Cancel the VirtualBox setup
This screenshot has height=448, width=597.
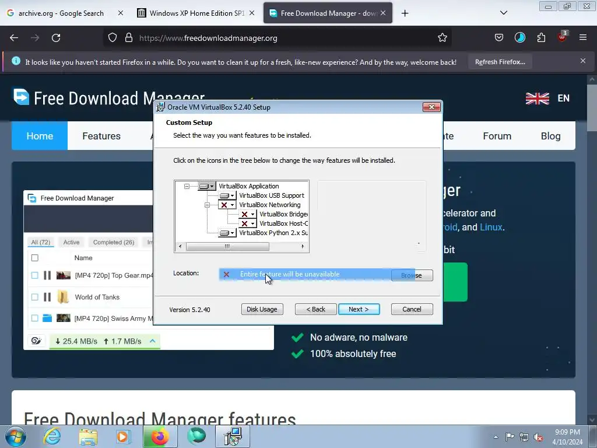tap(412, 309)
